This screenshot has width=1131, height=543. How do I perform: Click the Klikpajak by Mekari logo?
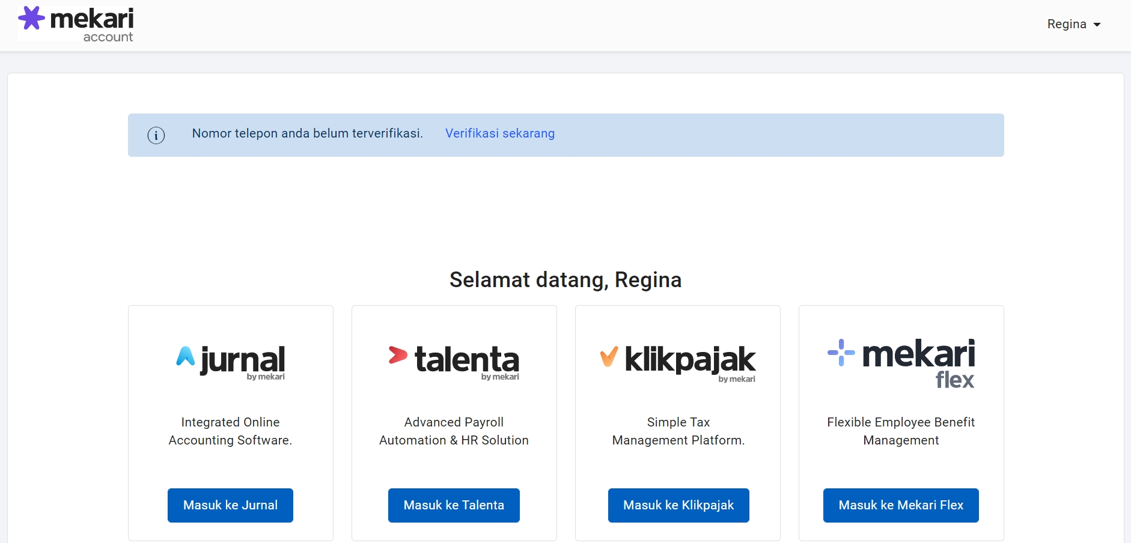coord(678,363)
